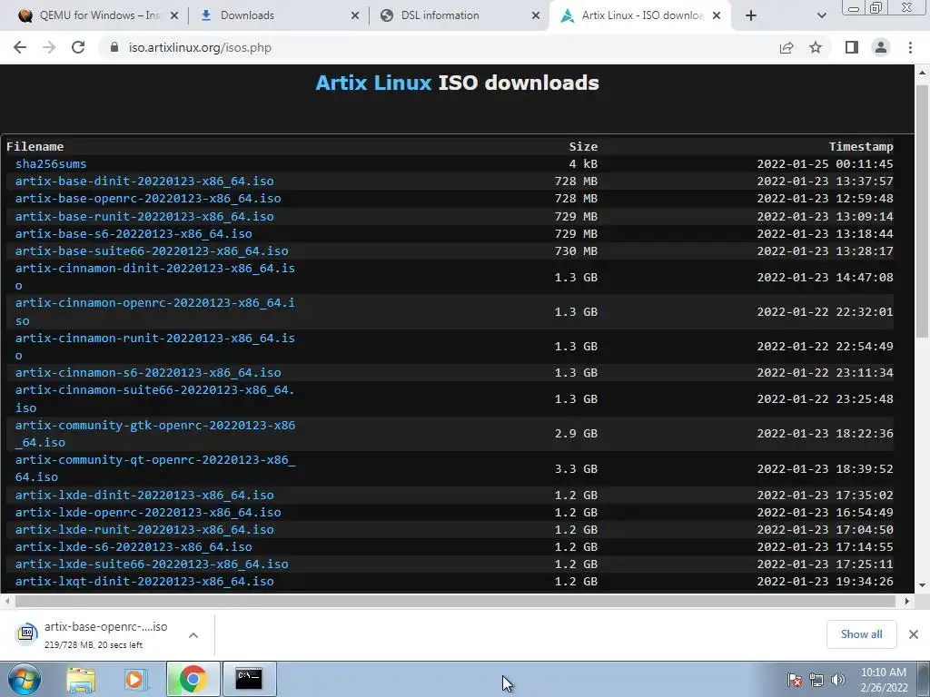Download artix-cinnamon-dinit ISO
Image resolution: width=930 pixels, height=697 pixels.
click(154, 277)
